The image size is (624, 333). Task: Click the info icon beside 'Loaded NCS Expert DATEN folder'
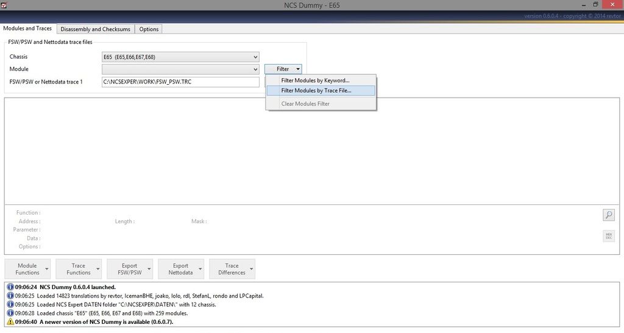click(10, 304)
